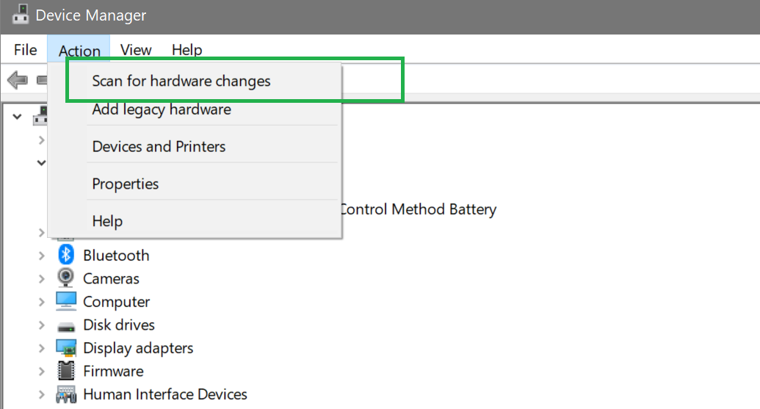The height and width of the screenshot is (409, 760).
Task: Click the Back arrow toolbar icon
Action: 18,80
